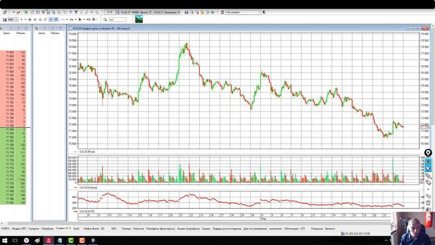Click the pencil draw tool in second toolbar
435x245 pixels.
(46, 20)
